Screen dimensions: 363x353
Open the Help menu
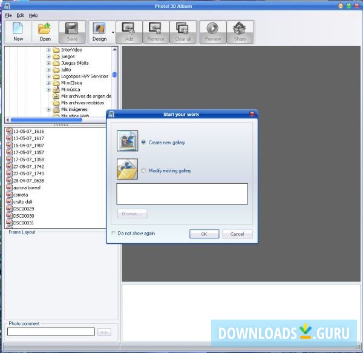pyautogui.click(x=33, y=16)
